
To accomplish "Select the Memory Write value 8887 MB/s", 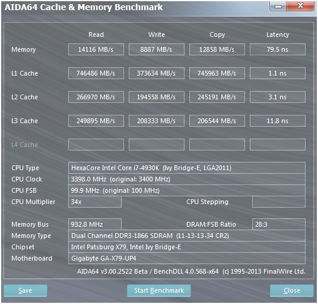I will (x=157, y=49).
